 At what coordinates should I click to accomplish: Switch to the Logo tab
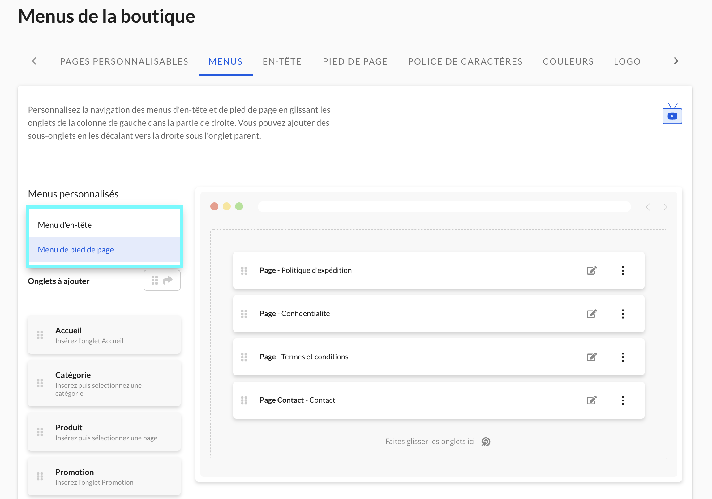click(627, 61)
